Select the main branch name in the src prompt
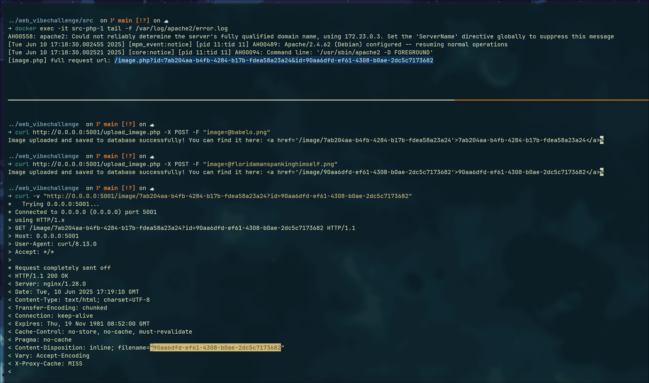The image size is (649, 383). click(124, 20)
